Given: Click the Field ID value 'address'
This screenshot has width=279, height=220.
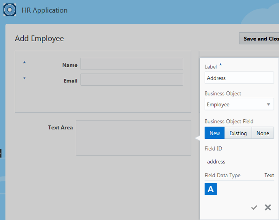Looking at the screenshot, I should [216, 162].
